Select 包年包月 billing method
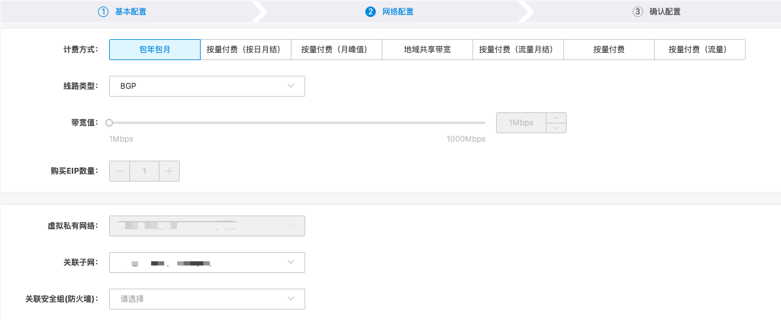 point(155,50)
